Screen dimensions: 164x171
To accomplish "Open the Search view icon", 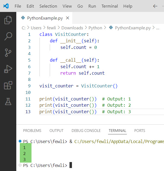I will pyautogui.click(x=8, y=36).
